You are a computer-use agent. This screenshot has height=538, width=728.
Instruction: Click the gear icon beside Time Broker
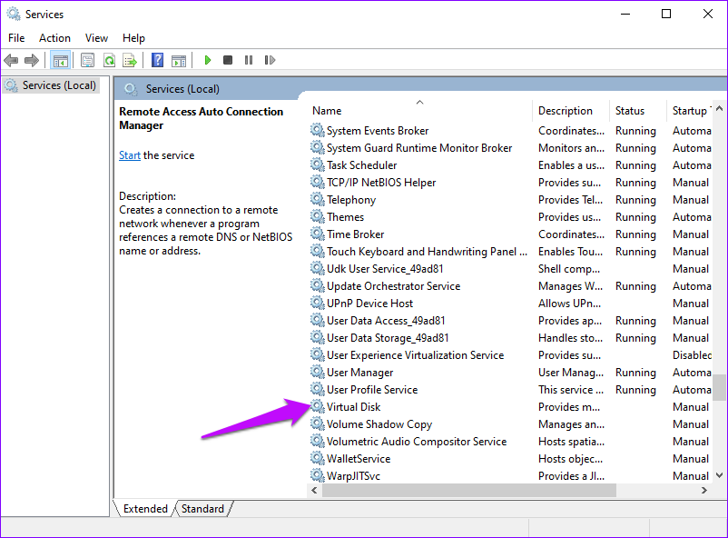tap(317, 234)
